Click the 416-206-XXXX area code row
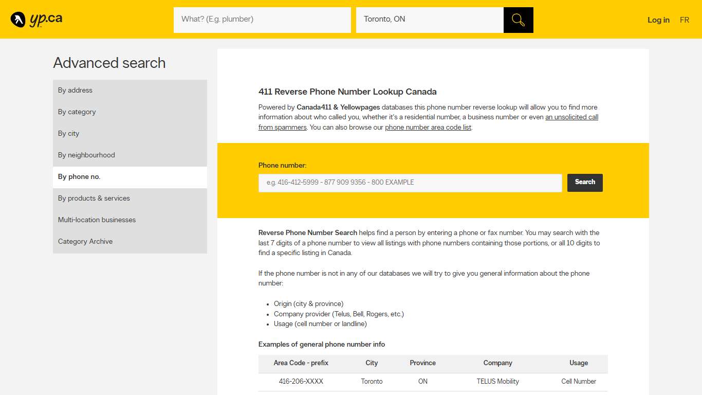Image resolution: width=702 pixels, height=395 pixels. (x=301, y=382)
